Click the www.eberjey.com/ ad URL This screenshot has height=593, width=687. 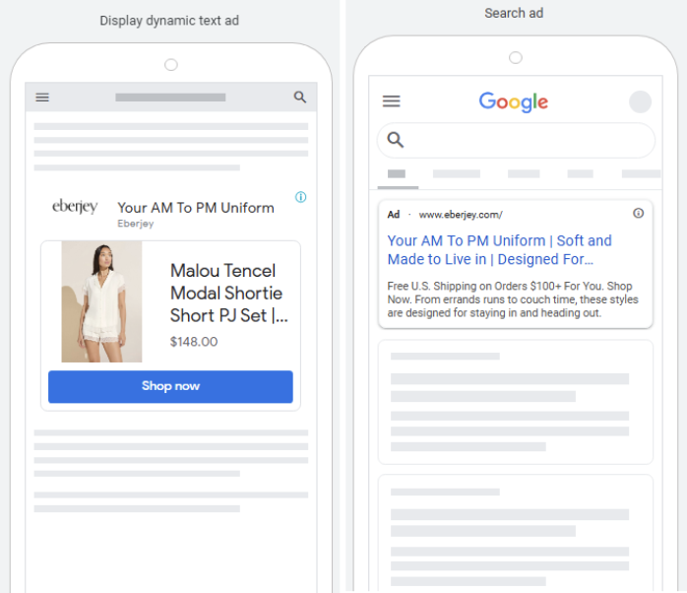(x=461, y=215)
